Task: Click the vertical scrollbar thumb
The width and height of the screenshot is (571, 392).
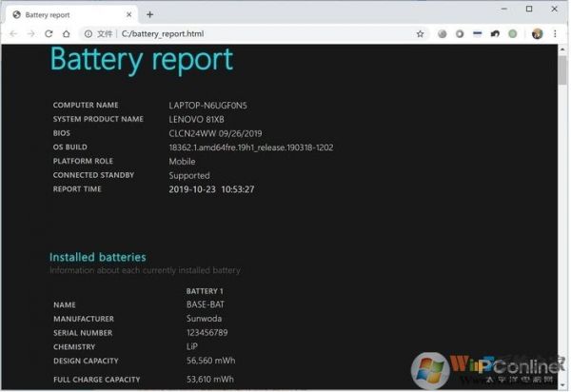Action: [563, 69]
